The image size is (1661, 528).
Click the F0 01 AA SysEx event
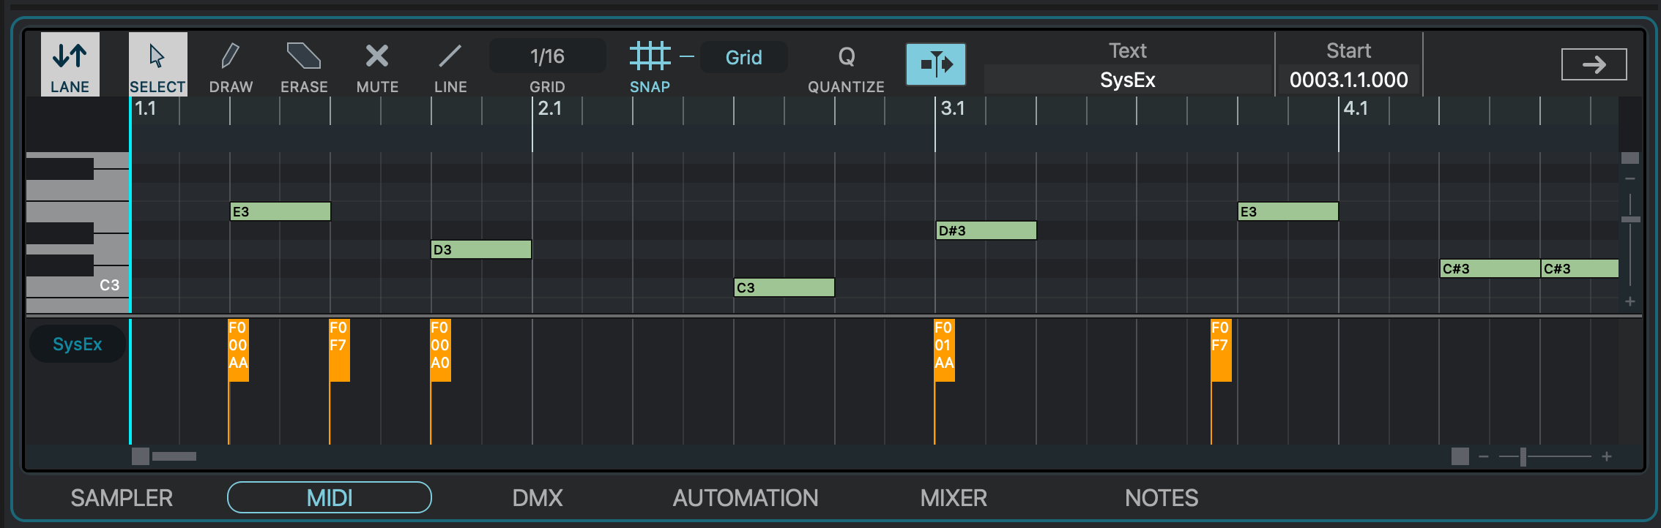tap(944, 350)
